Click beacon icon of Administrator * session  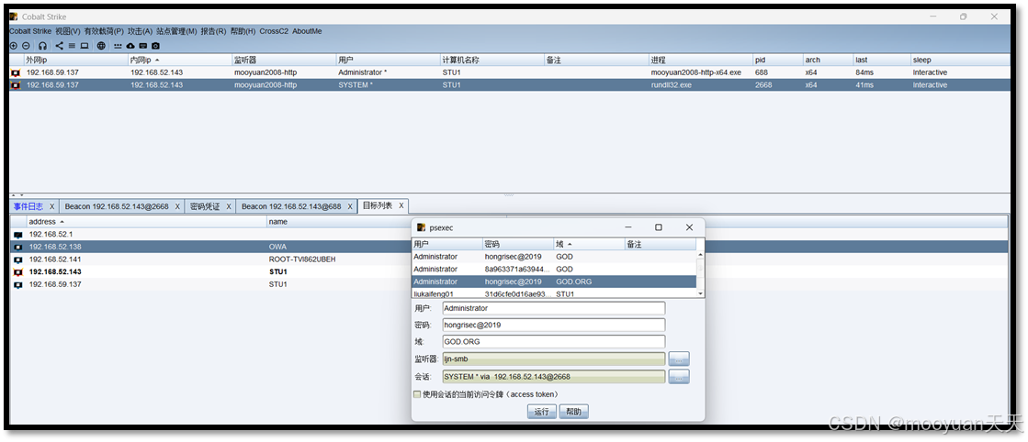(x=16, y=72)
